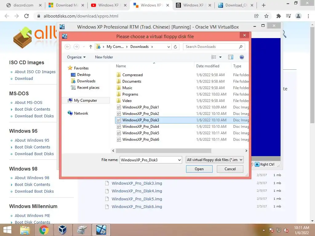Share this page icon in address bar
315x236 pixels.
click(256, 16)
